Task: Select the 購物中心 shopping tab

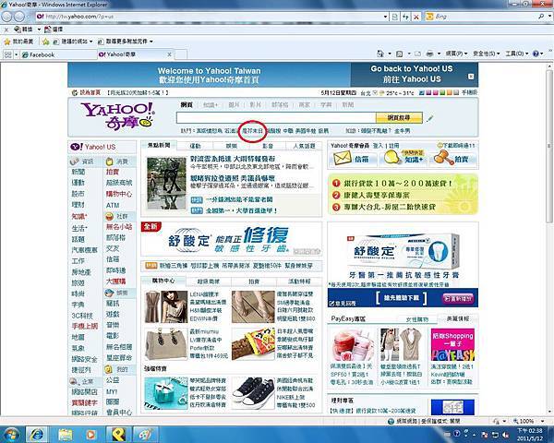Action: 163,281
